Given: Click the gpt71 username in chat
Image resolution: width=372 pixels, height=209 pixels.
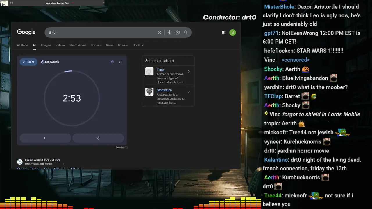Looking at the screenshot, I should (x=271, y=33).
